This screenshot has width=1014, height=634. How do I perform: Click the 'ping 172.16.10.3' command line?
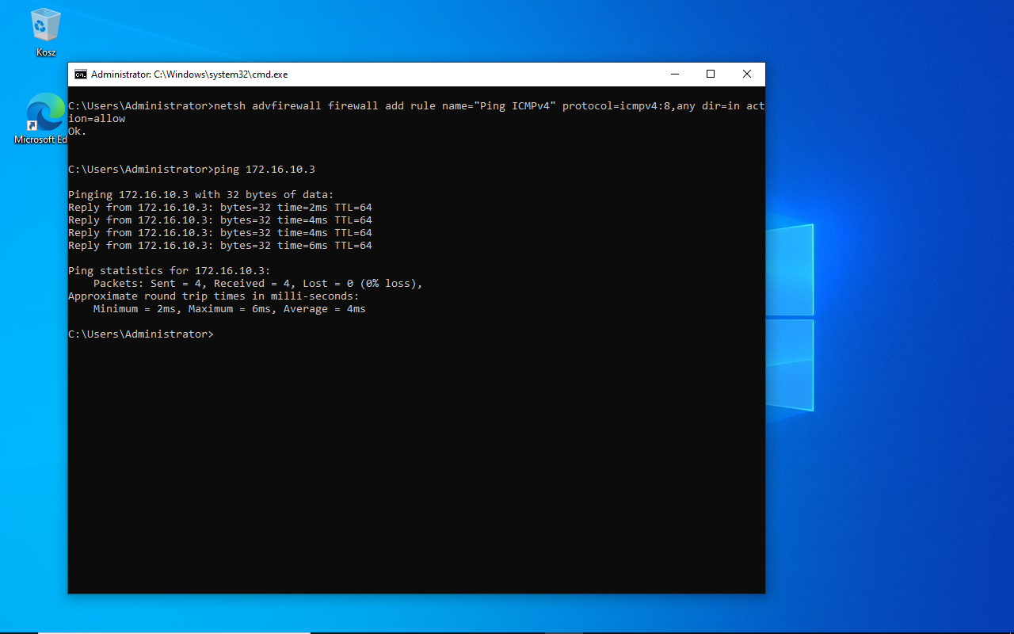click(x=192, y=170)
